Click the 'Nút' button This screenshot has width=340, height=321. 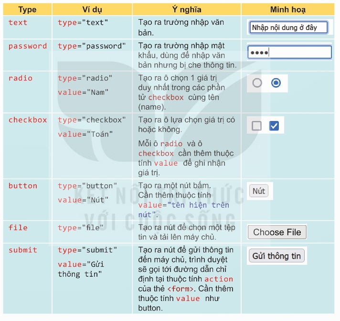coord(259,191)
